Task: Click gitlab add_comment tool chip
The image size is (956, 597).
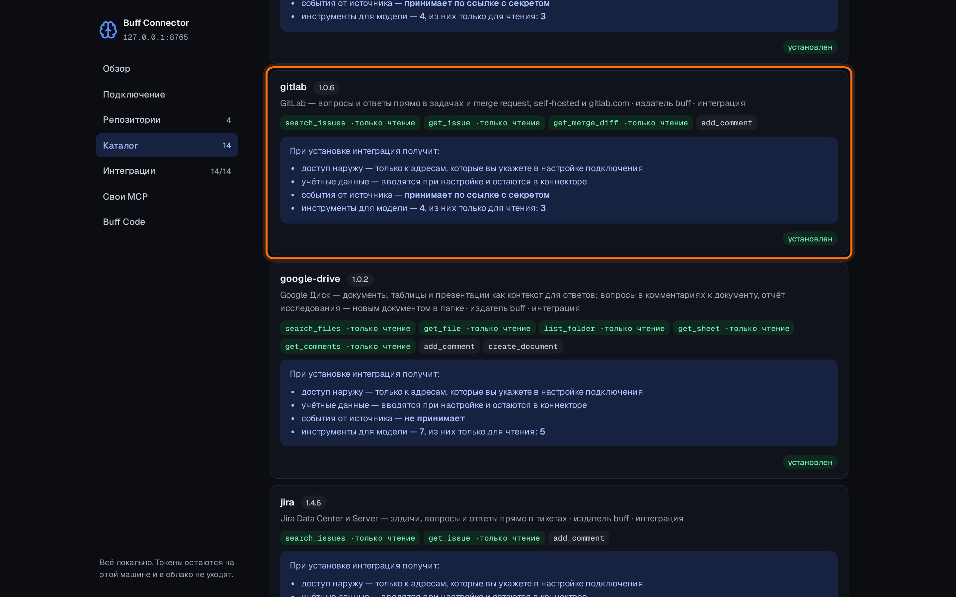Action: click(x=727, y=123)
